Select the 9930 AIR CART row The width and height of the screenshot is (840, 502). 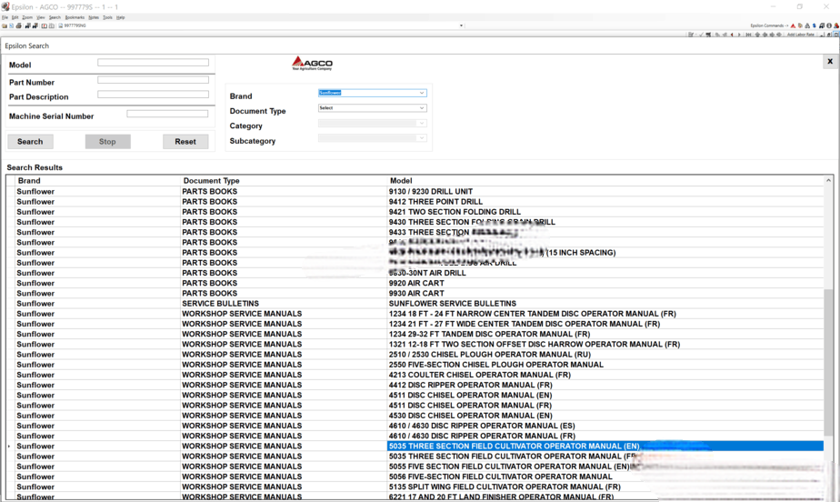point(419,293)
